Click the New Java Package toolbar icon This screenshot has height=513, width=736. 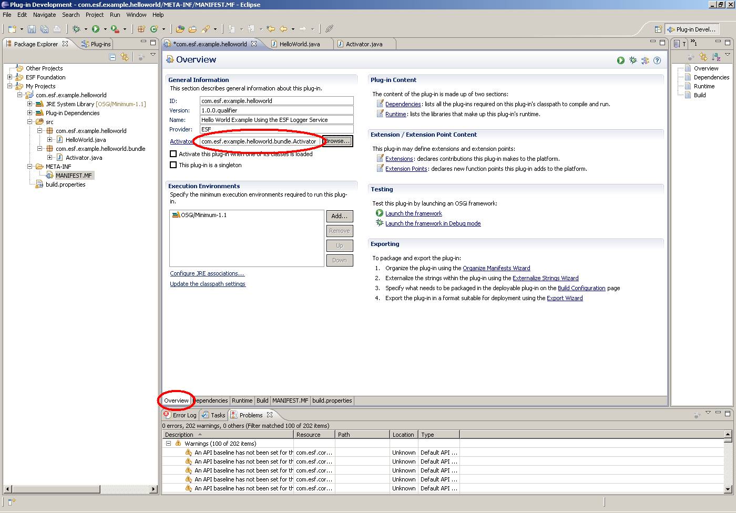(x=141, y=29)
